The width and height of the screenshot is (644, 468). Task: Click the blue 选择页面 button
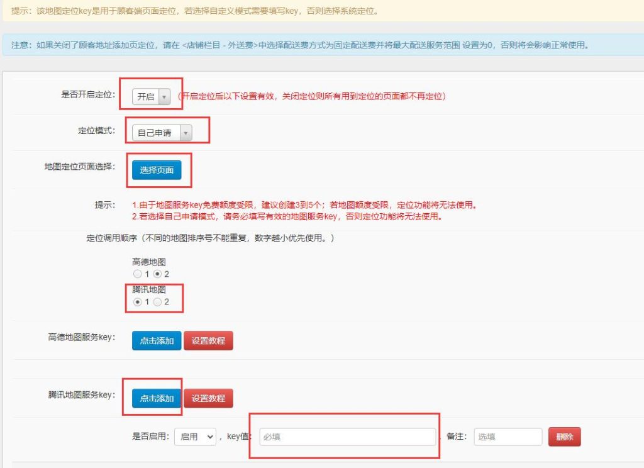[x=157, y=170]
